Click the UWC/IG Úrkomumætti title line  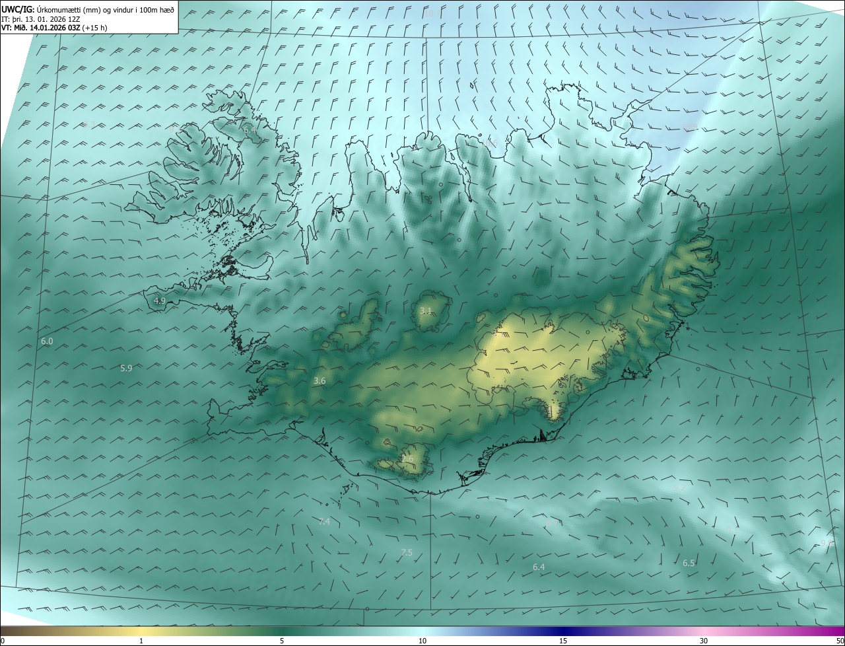point(88,9)
